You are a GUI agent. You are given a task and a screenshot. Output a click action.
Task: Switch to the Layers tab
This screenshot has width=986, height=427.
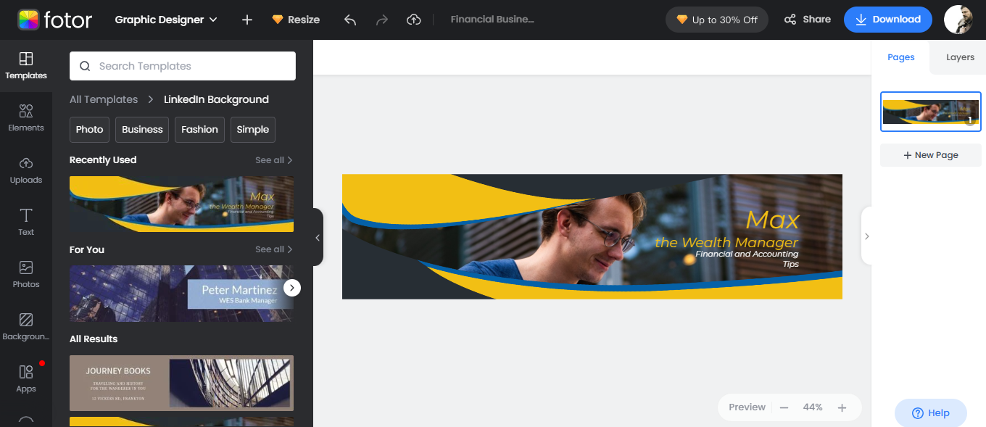pyautogui.click(x=960, y=57)
